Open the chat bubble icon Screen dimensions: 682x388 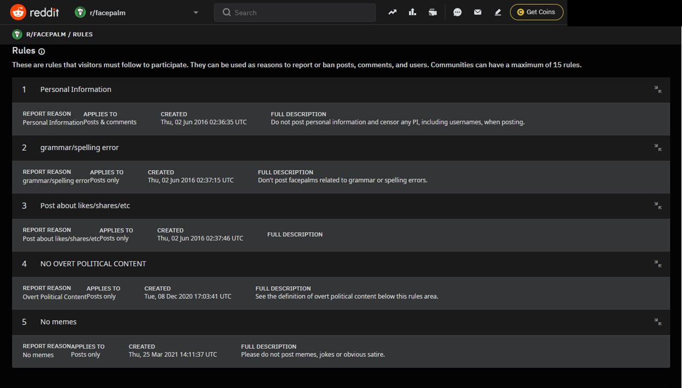[x=457, y=12]
